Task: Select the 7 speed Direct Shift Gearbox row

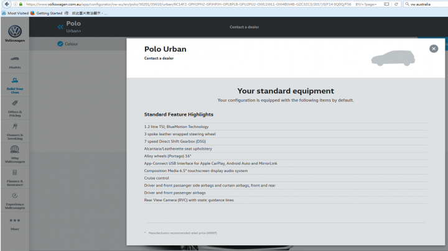Action: pyautogui.click(x=286, y=142)
